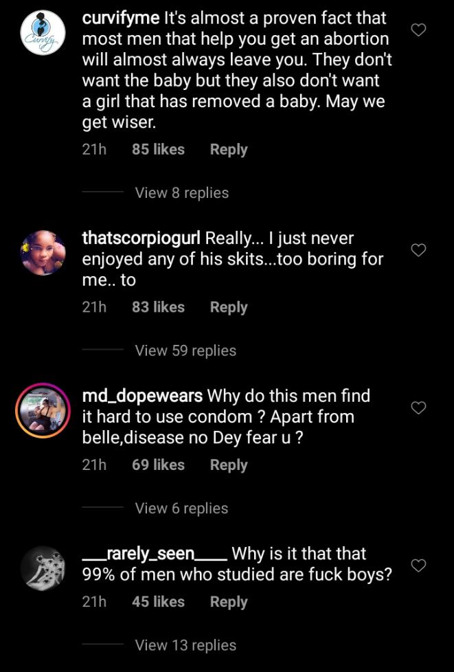
Task: Open curvifyme username link
Action: tap(121, 19)
